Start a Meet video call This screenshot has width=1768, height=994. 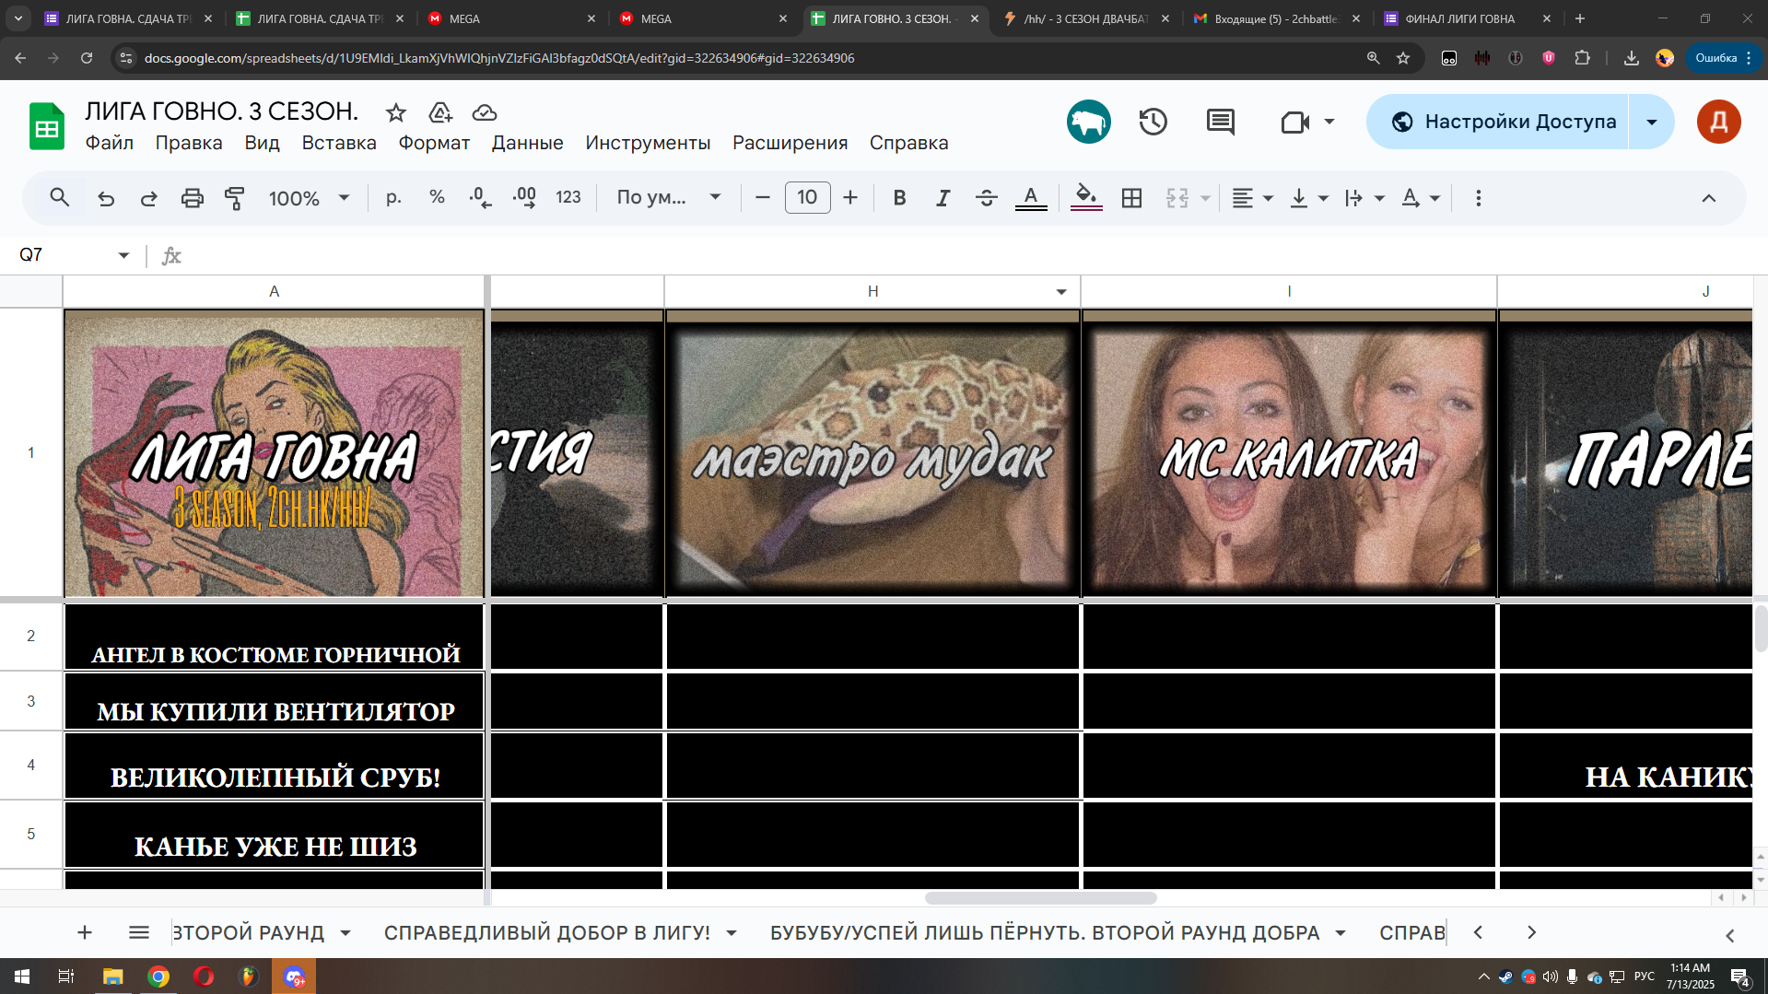click(x=1295, y=122)
